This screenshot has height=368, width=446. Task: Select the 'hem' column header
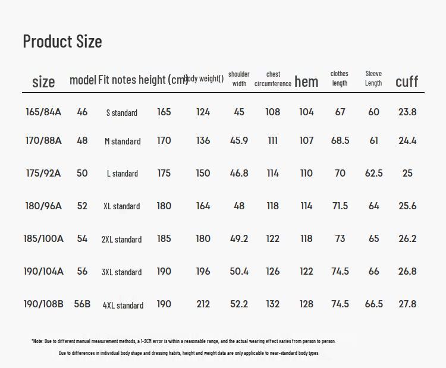pyautogui.click(x=306, y=81)
